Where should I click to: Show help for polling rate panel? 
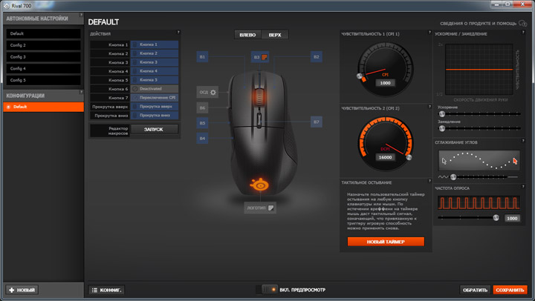[523, 187]
